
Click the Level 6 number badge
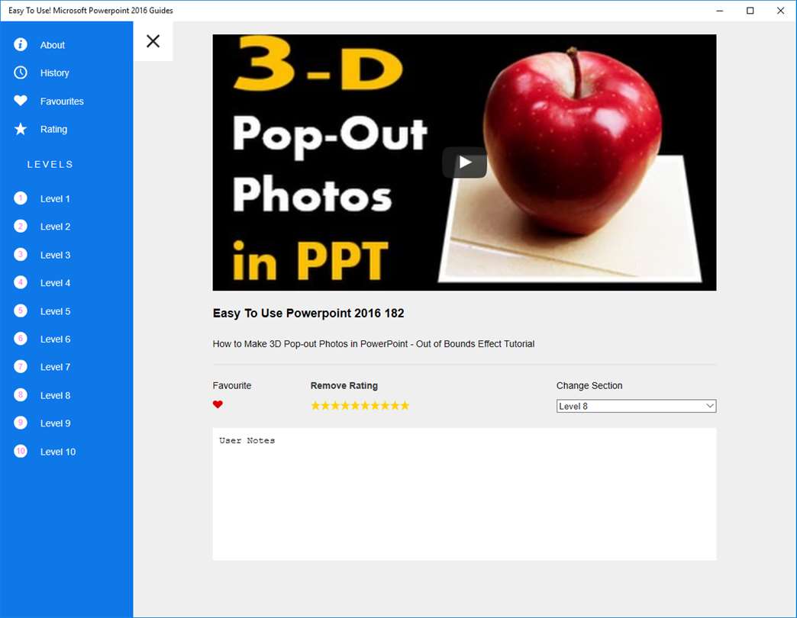click(x=21, y=338)
